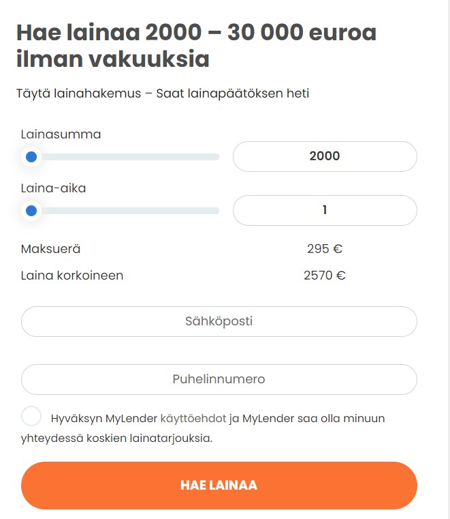Click the Laina korkoineen label text
450x519 pixels.
72,276
